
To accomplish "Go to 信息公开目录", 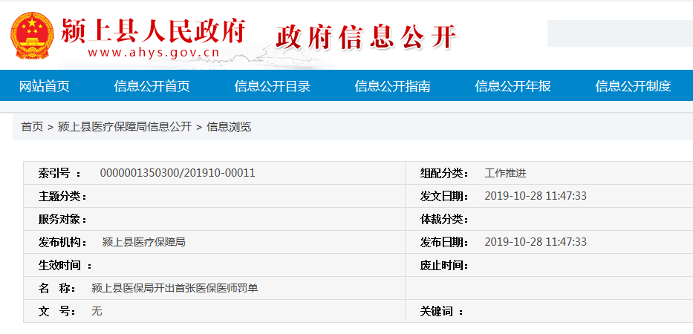I will coord(273,86).
